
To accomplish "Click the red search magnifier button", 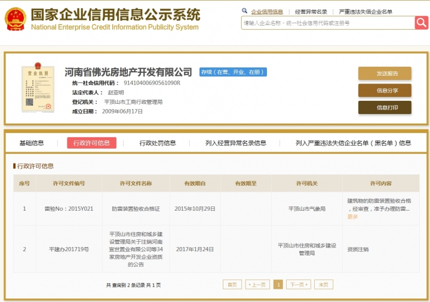I will (x=422, y=23).
